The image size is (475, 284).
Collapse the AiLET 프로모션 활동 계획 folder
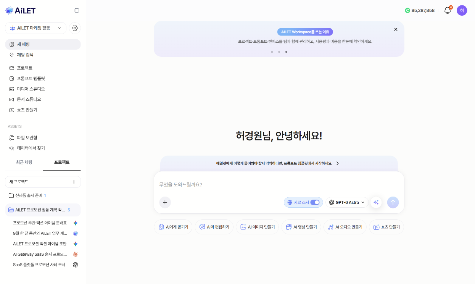point(43,210)
